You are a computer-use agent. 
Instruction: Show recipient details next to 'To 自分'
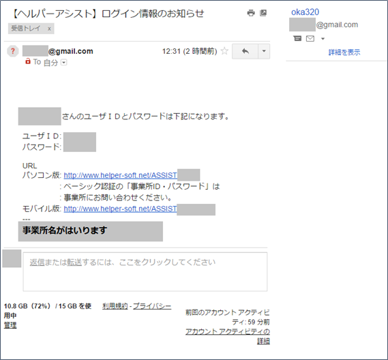[x=64, y=62]
